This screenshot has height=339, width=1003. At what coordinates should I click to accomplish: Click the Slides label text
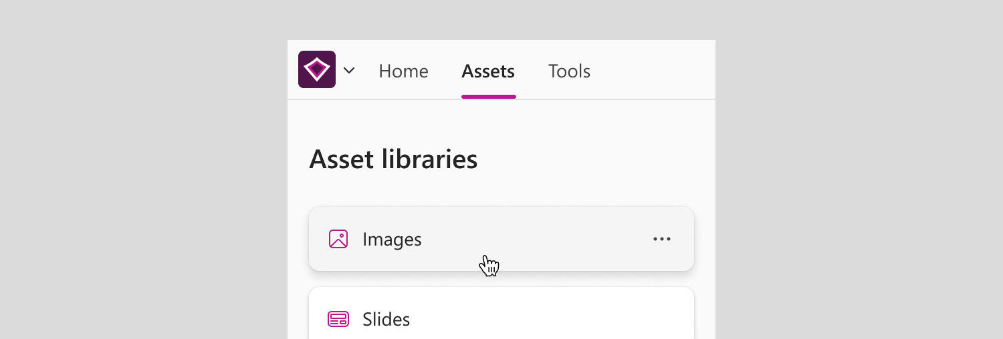pyautogui.click(x=386, y=319)
